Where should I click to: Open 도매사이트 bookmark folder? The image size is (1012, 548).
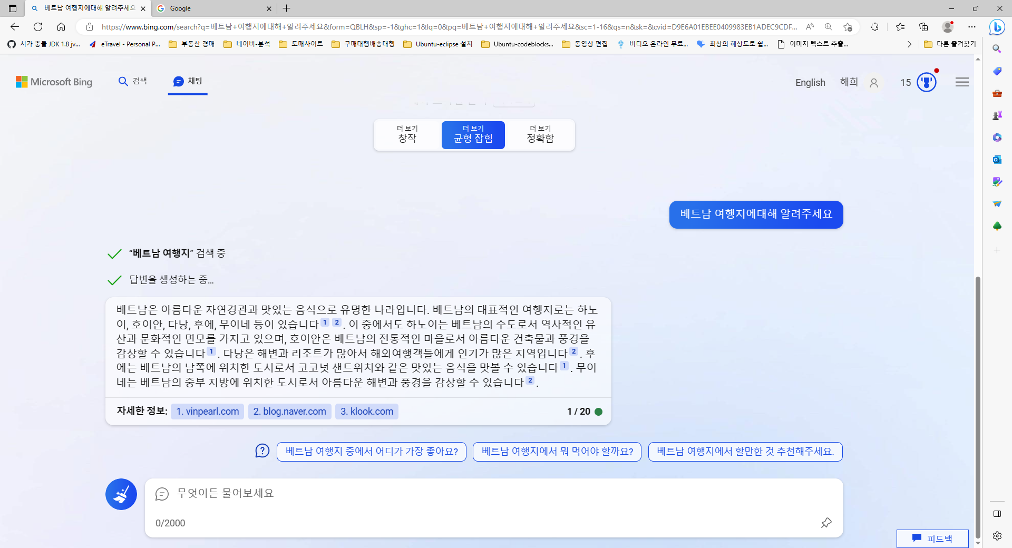point(301,44)
